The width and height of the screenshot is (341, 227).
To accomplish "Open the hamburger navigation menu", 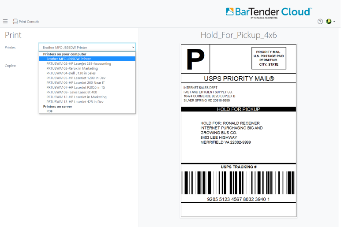I will (x=5, y=21).
